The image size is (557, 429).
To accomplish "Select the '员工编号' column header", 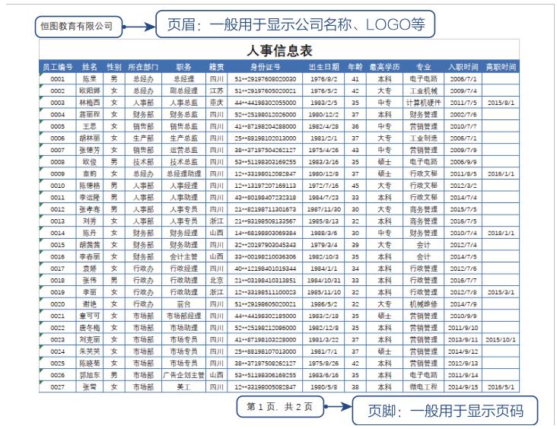I will pos(58,67).
